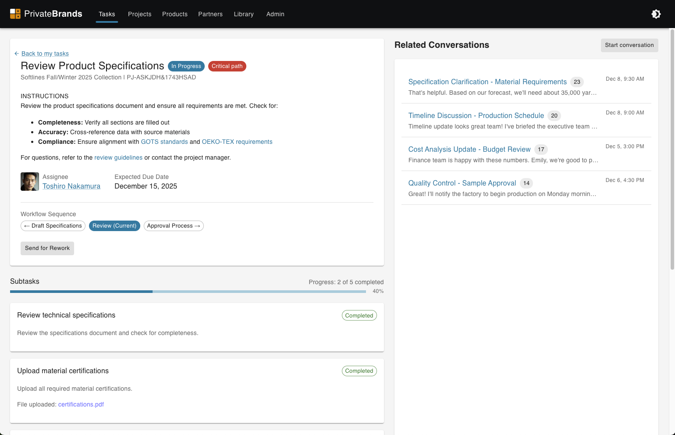
Task: Open the review guidelines link
Action: 118,157
